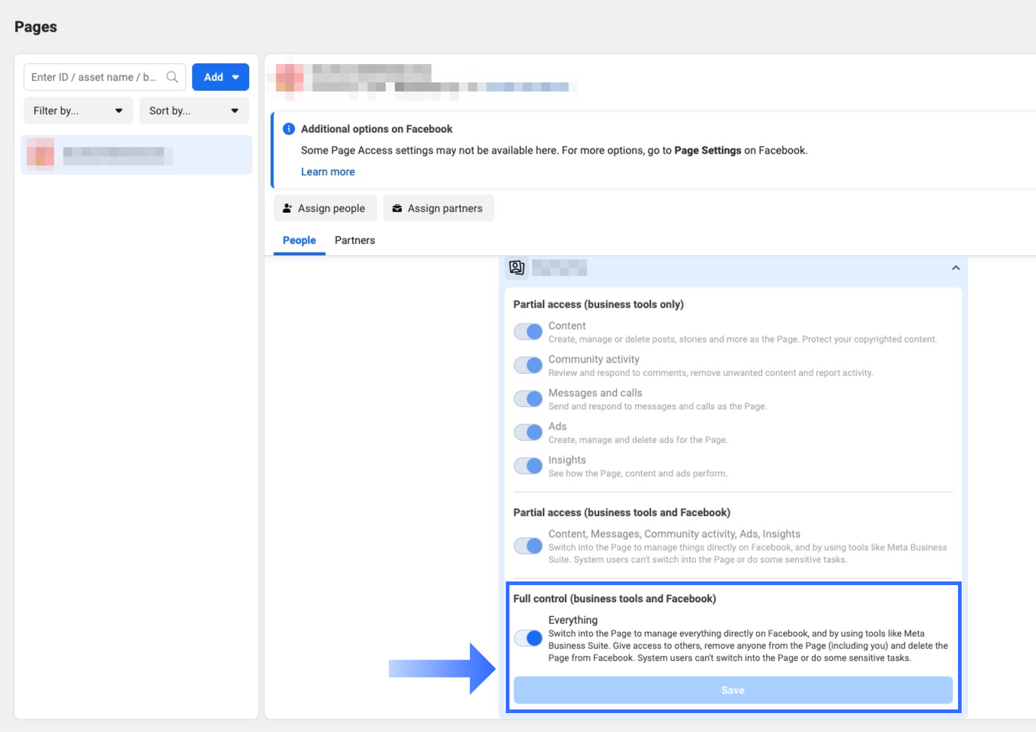
Task: Switch to the People tab
Action: tap(299, 240)
